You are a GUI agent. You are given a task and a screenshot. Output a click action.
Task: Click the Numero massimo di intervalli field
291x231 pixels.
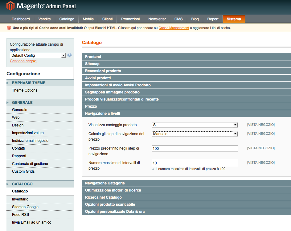pos(195,163)
